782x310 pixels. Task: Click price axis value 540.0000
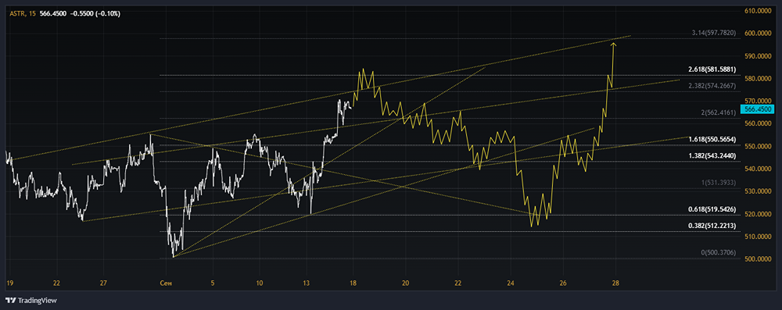click(758, 169)
